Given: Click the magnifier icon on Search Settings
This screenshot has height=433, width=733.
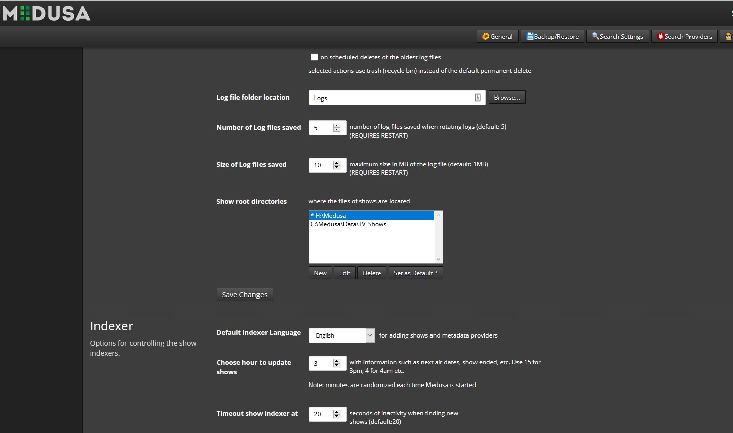Looking at the screenshot, I should [x=595, y=36].
